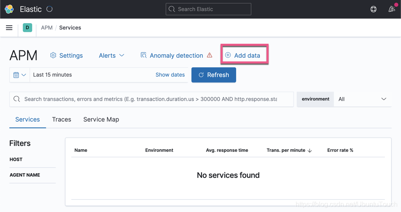Click the APM breadcrumb link
This screenshot has height=212, width=401.
47,28
